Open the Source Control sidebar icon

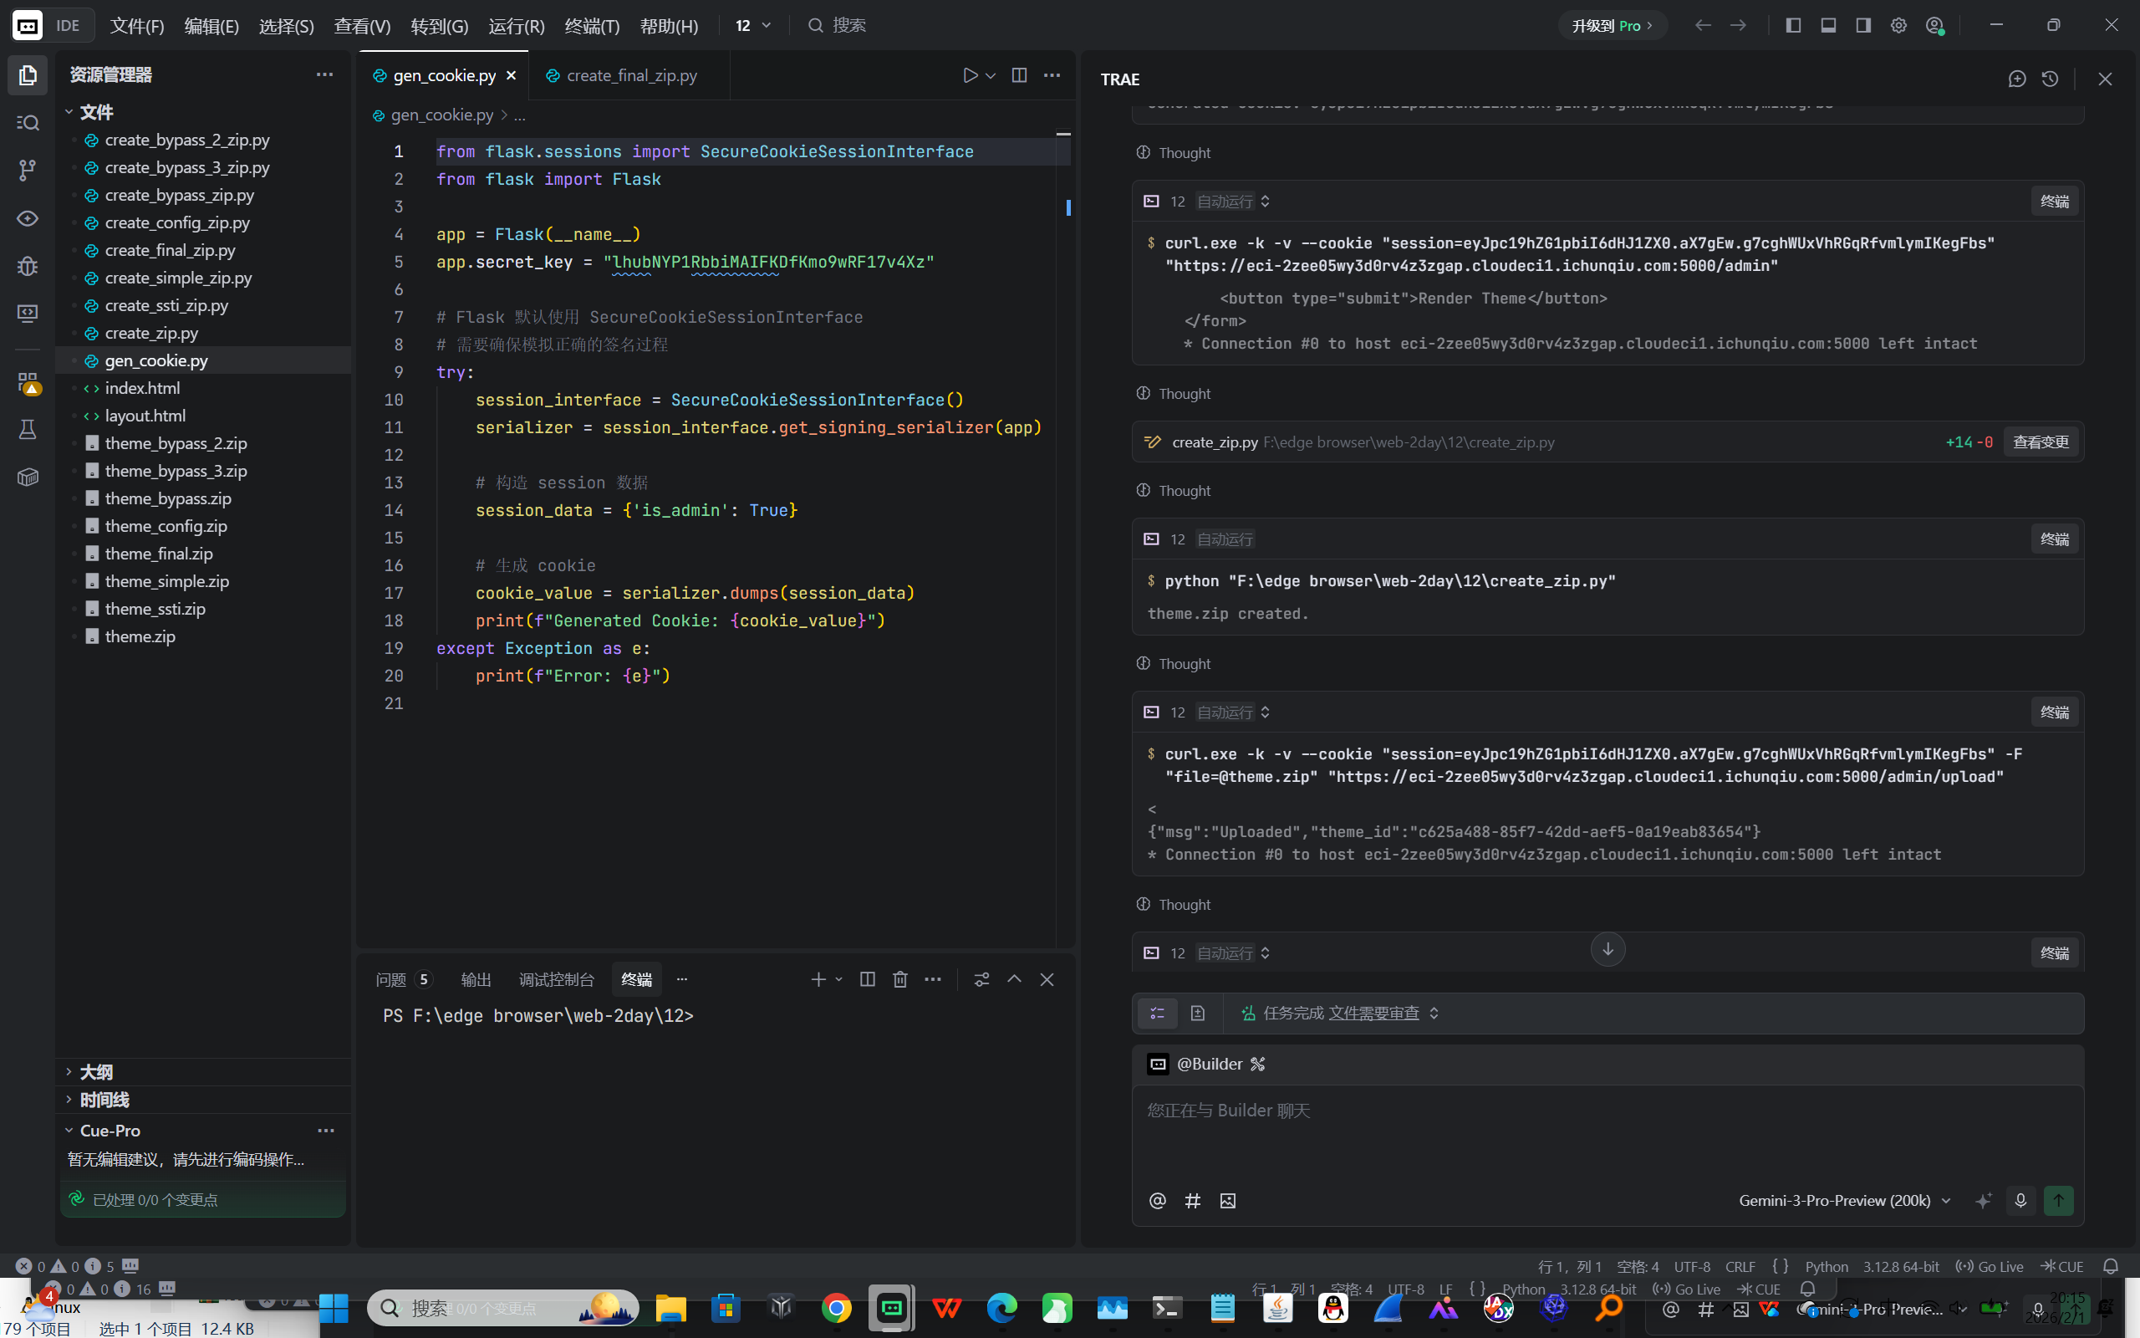[x=28, y=170]
